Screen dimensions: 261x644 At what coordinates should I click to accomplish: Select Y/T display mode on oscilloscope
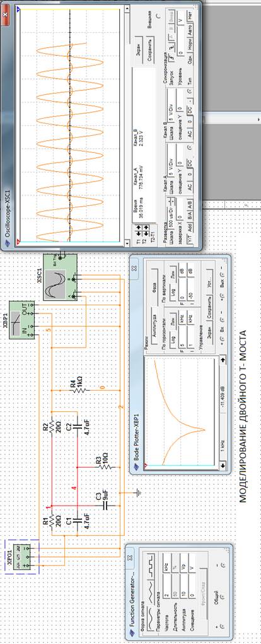(190, 240)
